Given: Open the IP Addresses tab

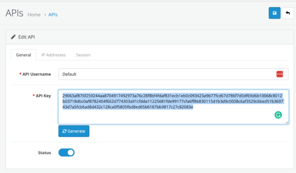Looking at the screenshot, I should pyautogui.click(x=54, y=55).
